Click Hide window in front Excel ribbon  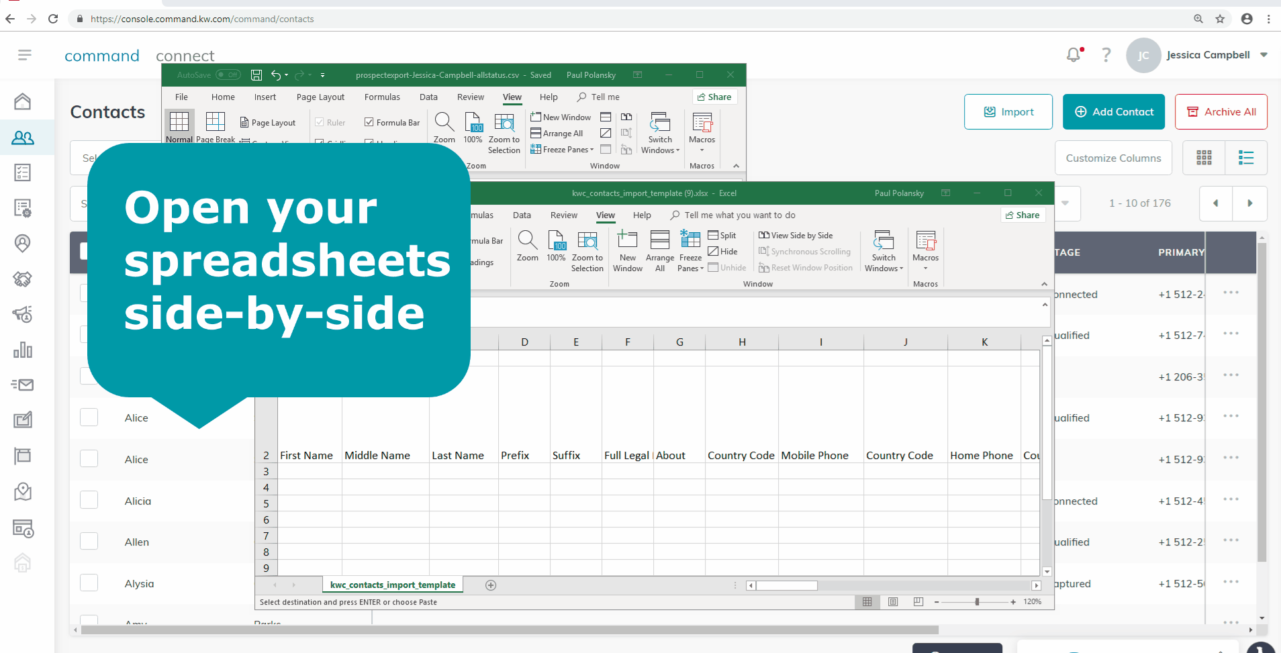723,252
